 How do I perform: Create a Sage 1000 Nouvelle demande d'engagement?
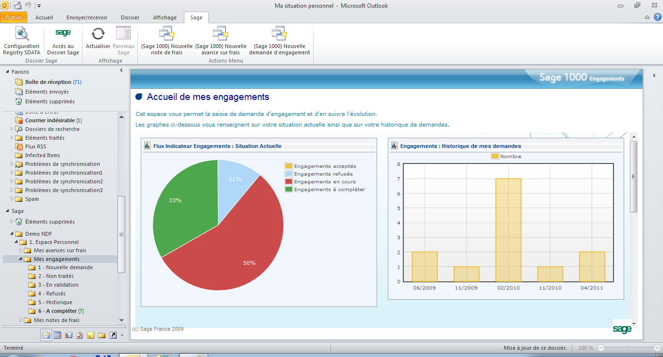[x=280, y=41]
